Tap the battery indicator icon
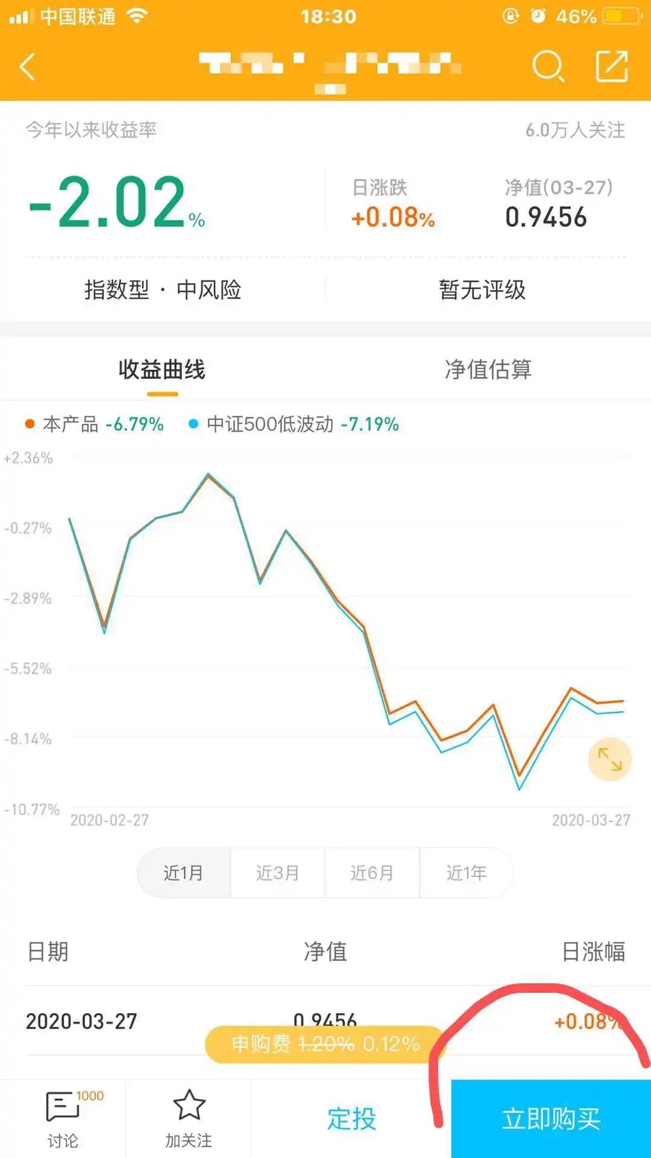Screen dimensions: 651x1158 coord(622,16)
